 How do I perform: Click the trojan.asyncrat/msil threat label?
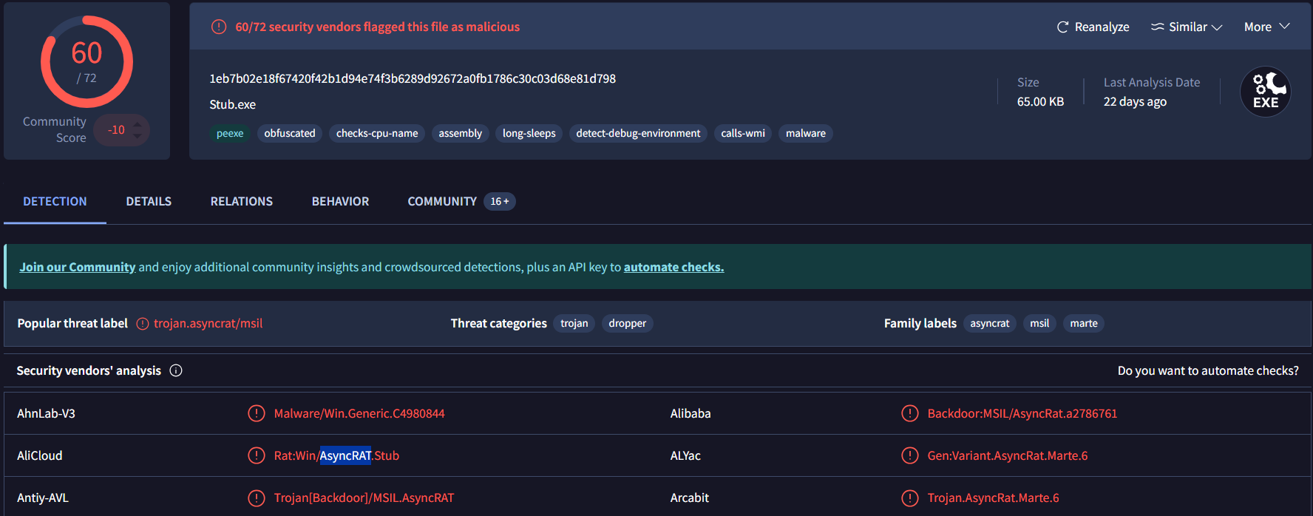pyautogui.click(x=208, y=323)
